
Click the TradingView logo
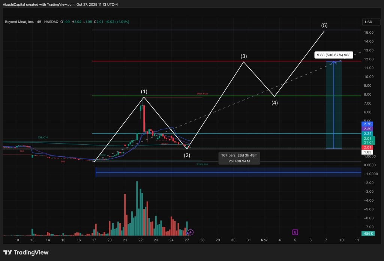[x=26, y=252]
